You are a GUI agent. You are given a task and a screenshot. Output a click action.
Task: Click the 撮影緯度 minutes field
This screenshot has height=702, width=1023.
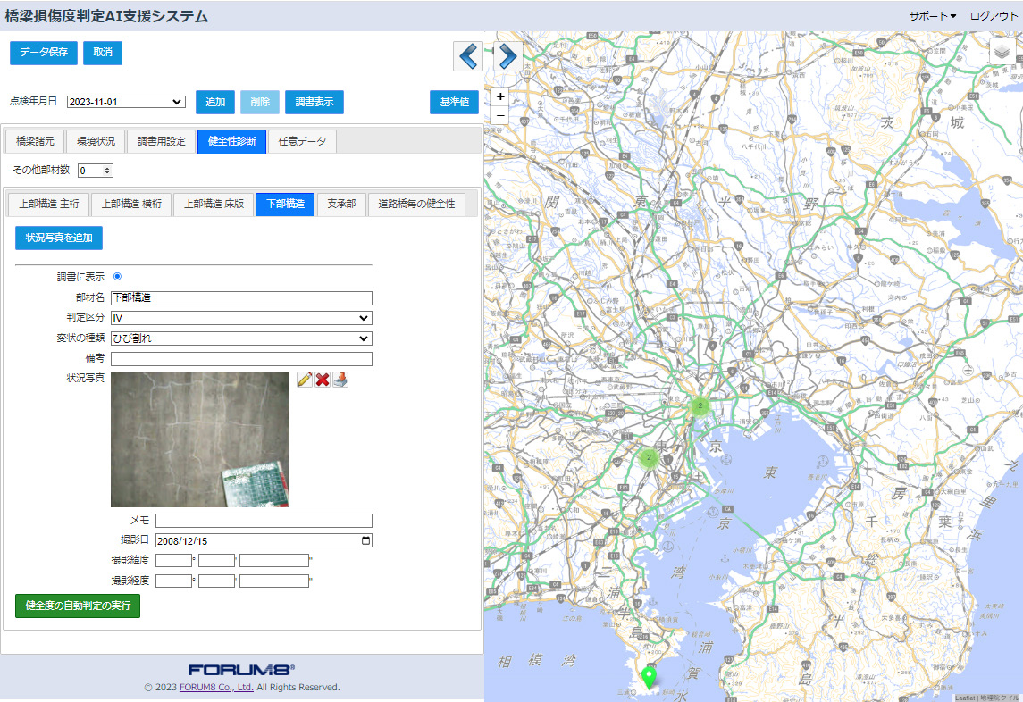tap(216, 560)
